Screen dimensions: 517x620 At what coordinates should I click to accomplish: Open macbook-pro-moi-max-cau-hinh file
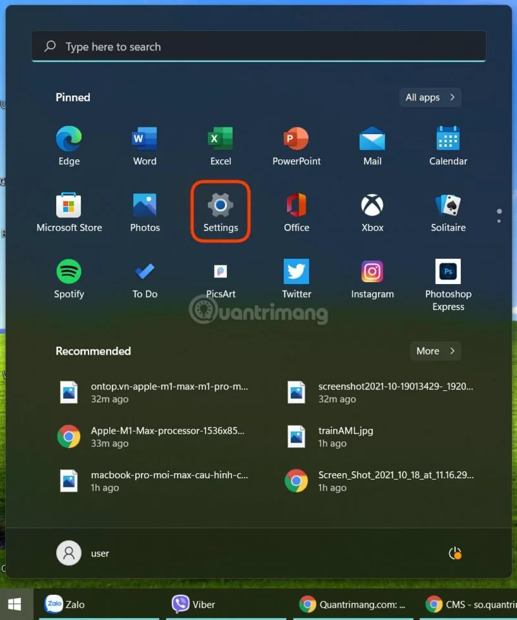click(x=154, y=481)
